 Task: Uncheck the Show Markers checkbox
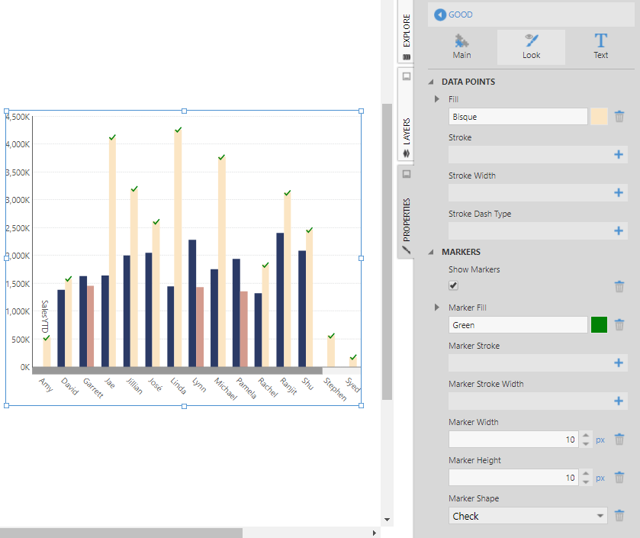(x=454, y=285)
